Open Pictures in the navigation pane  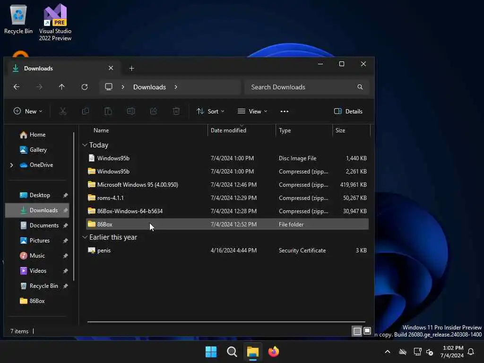coord(40,241)
